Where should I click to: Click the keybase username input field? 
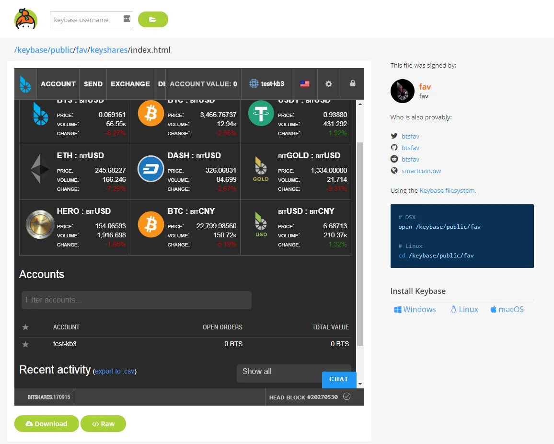(x=91, y=20)
